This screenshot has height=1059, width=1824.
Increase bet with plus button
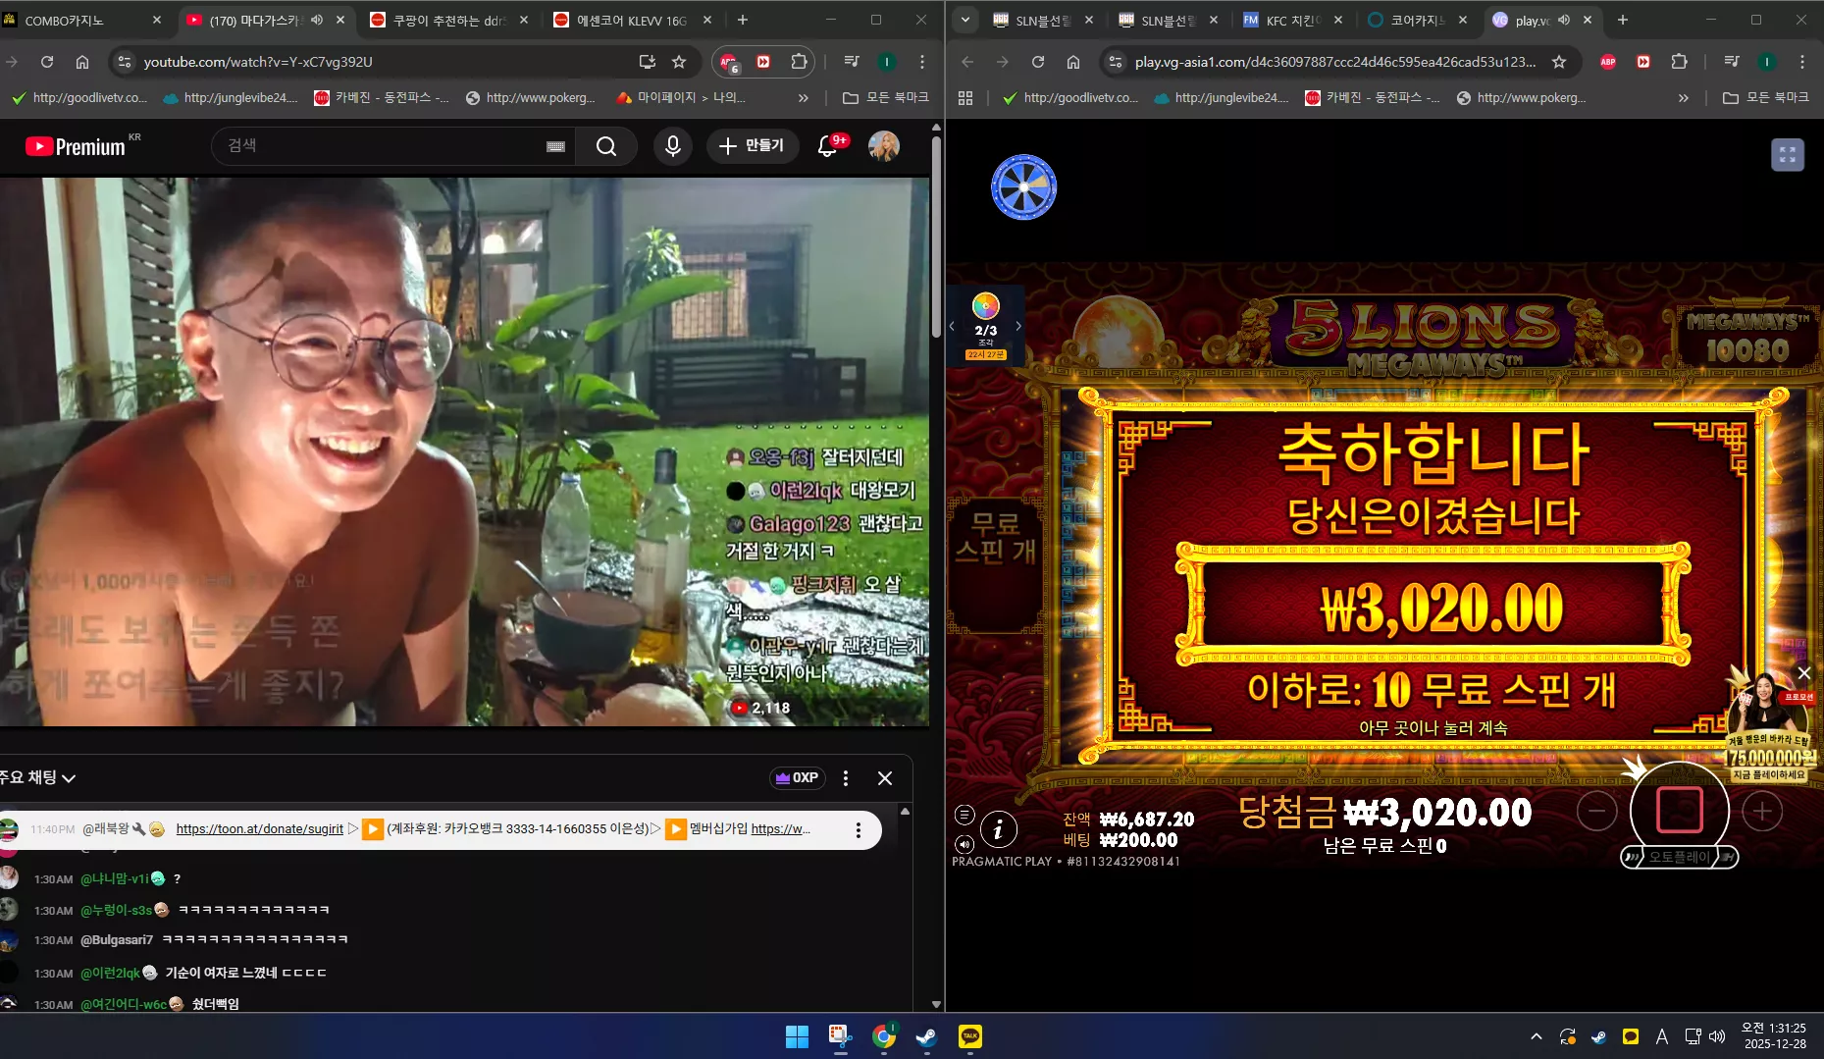point(1762,811)
